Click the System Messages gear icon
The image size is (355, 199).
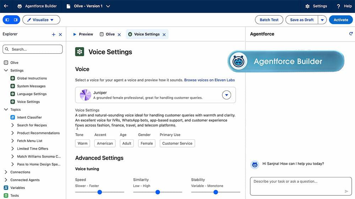(13, 86)
